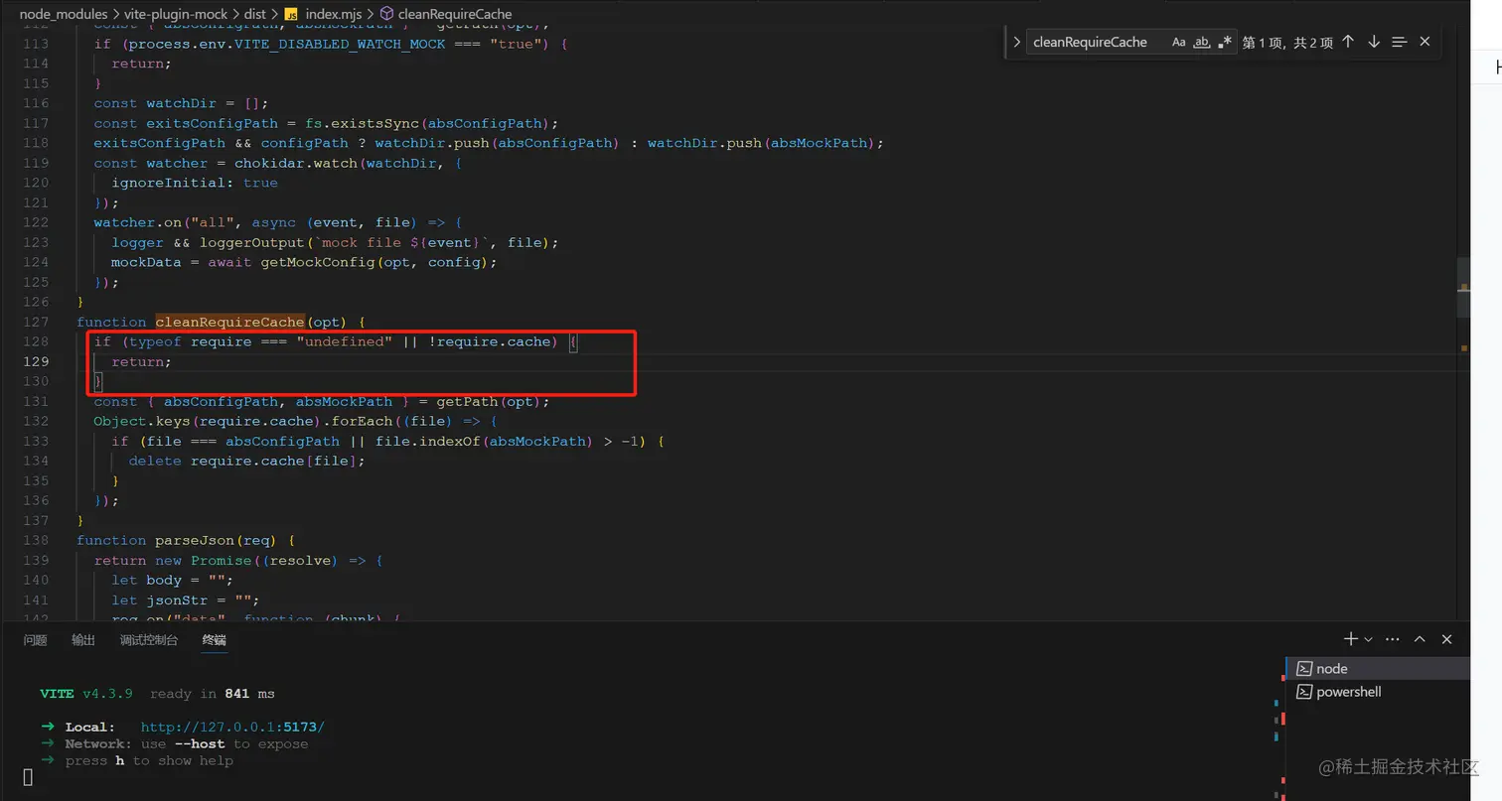The image size is (1502, 801).
Task: Go to the previous search match arrow
Action: [1348, 42]
